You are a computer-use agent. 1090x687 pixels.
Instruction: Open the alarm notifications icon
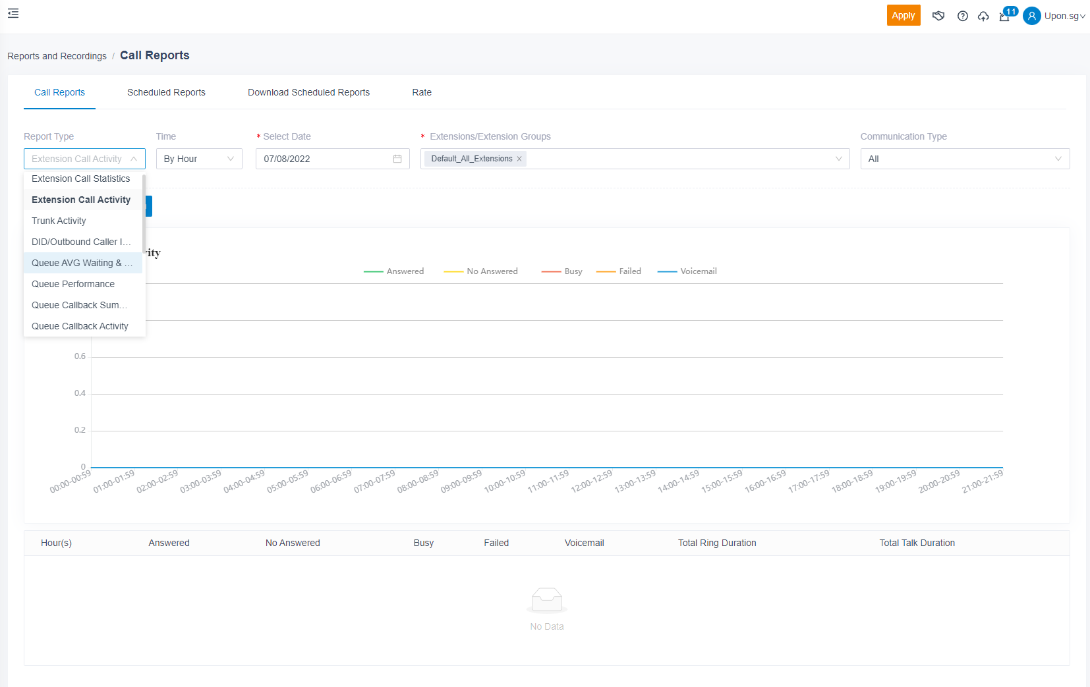click(1004, 16)
